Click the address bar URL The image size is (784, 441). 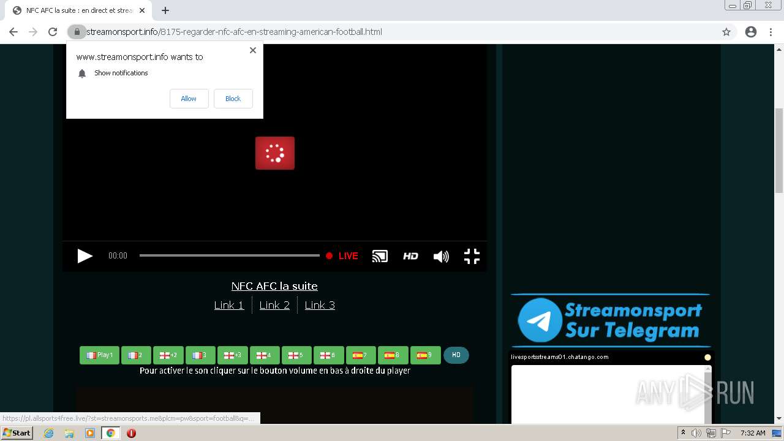[234, 32]
